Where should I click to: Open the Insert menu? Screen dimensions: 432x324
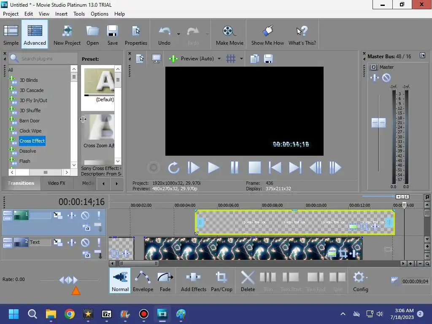coord(61,14)
